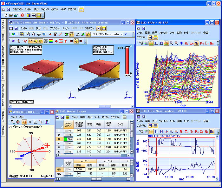Click the Bo Bode icon in Mass Loading window
Image resolution: width=222 pixels, height=188 pixels.
[212, 131]
